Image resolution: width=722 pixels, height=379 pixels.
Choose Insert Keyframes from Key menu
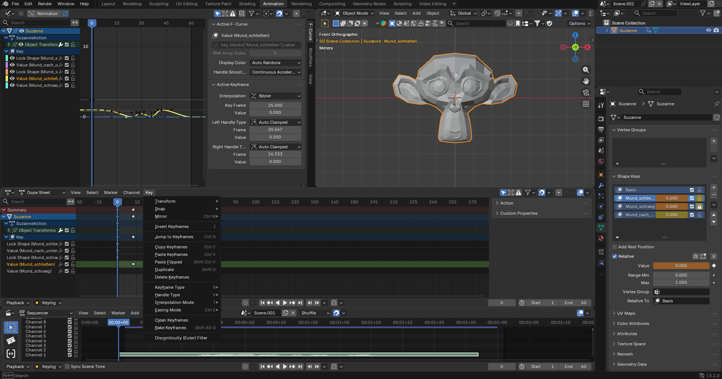tap(182, 226)
